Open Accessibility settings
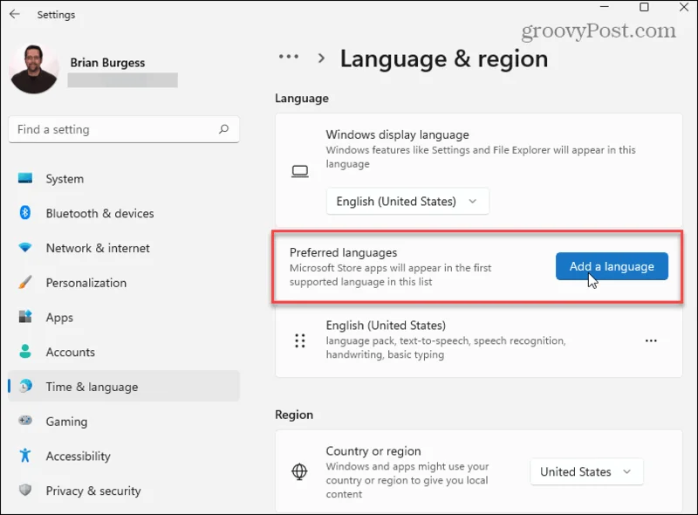Image resolution: width=698 pixels, height=515 pixels. tap(123, 456)
